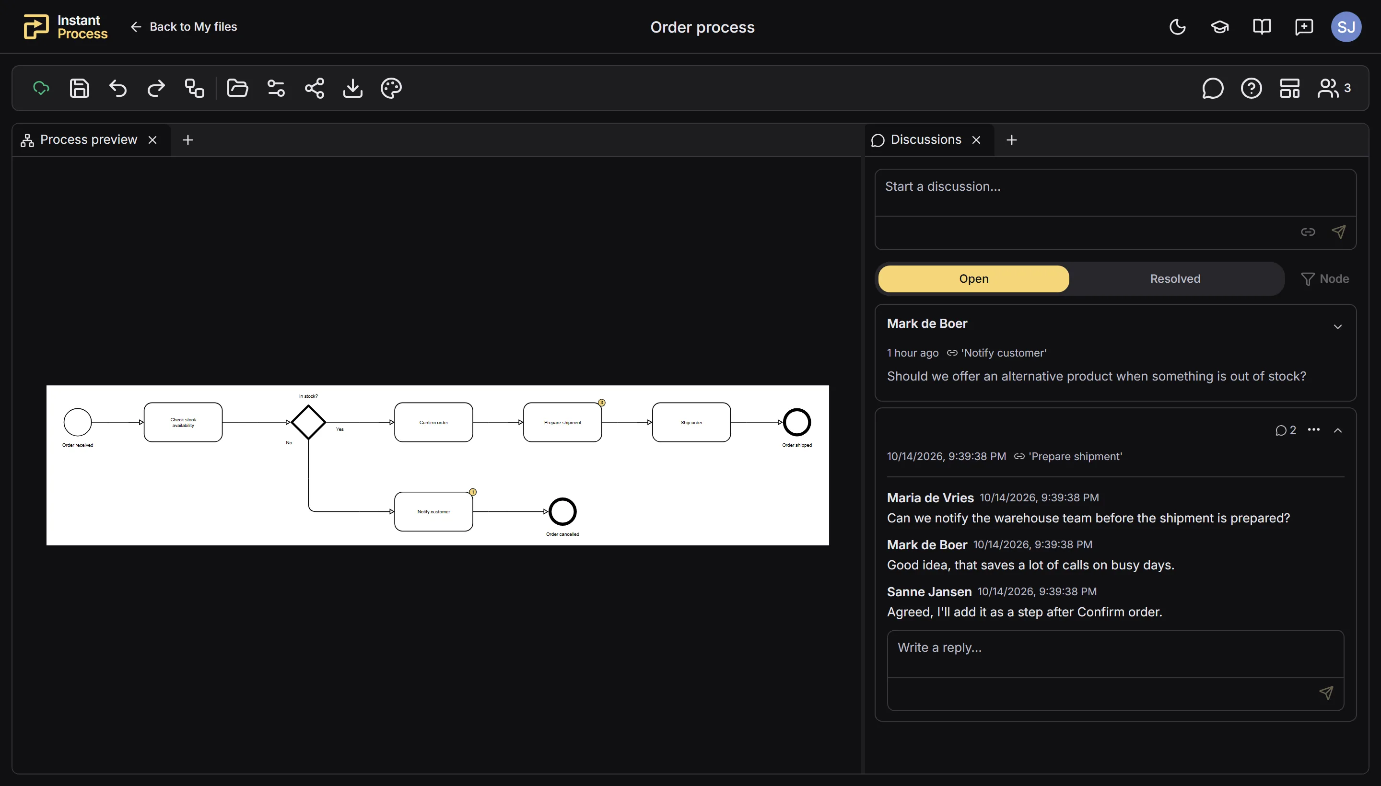Click the 'Notify customer' node link
1381x786 pixels.
tap(996, 353)
